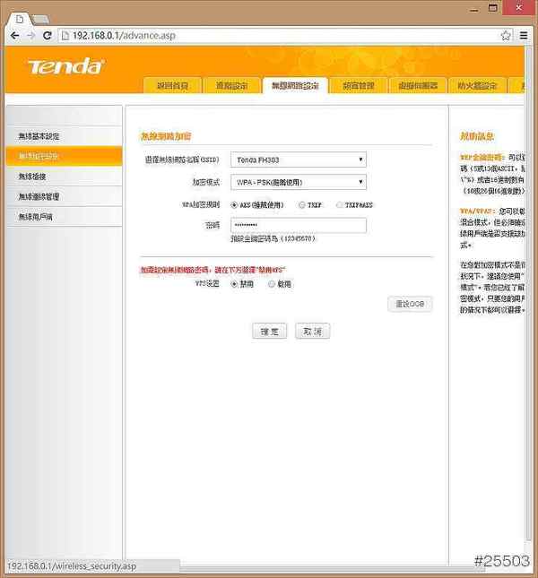
Task: Bookmark this page with the star icon
Action: [x=506, y=35]
